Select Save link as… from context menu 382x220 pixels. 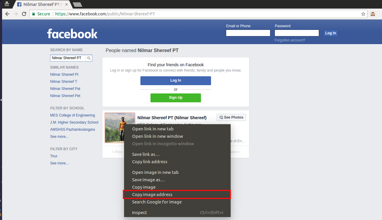click(x=177, y=154)
